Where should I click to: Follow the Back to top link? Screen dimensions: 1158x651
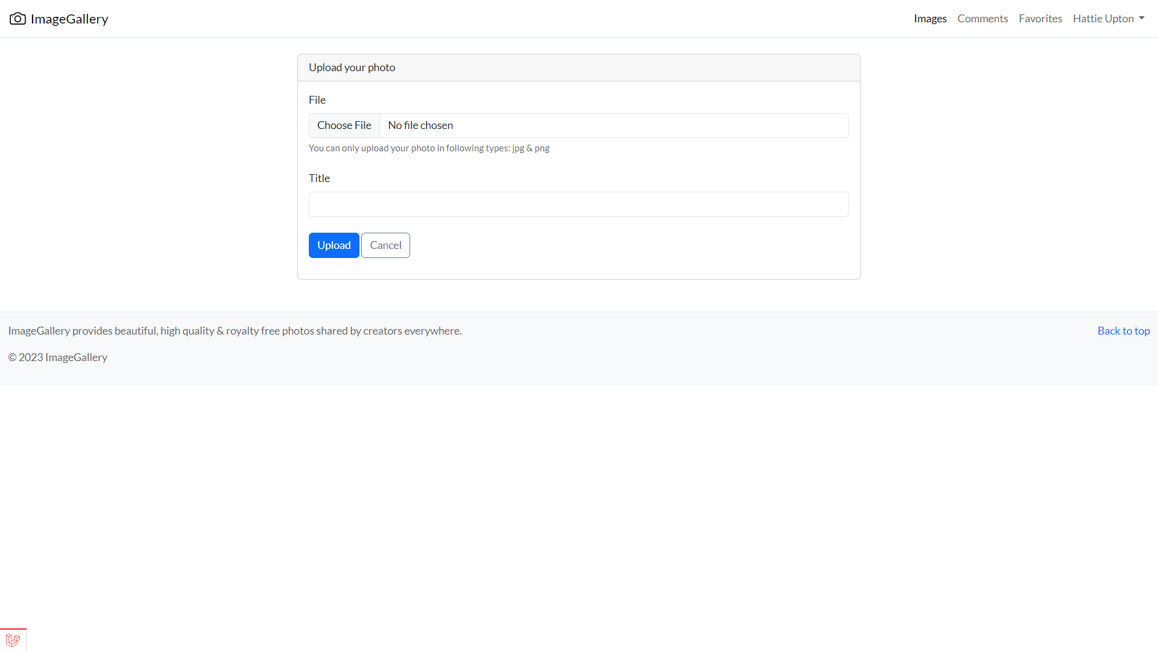click(1123, 330)
